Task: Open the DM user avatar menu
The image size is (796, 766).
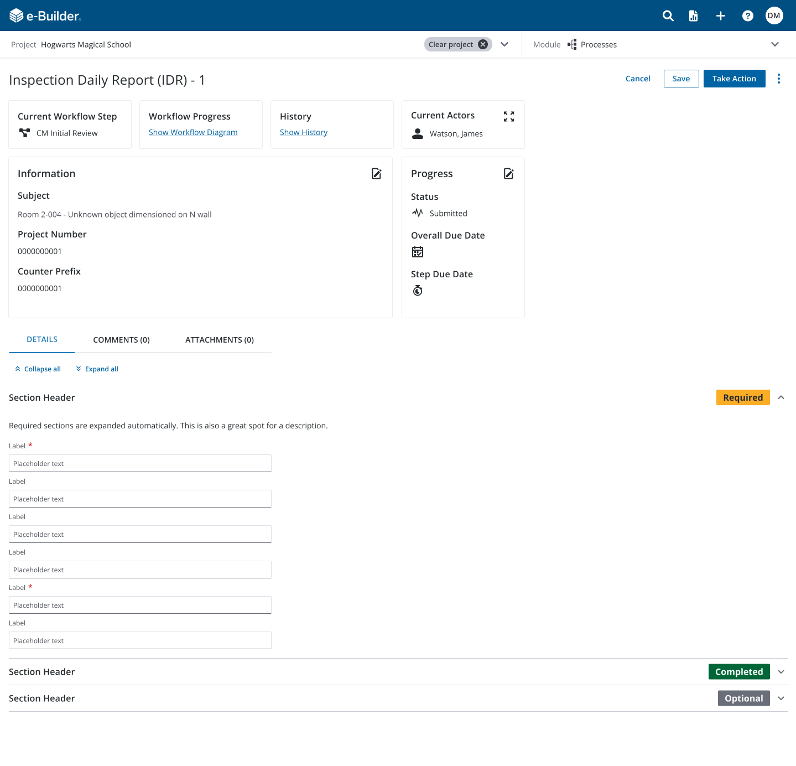Action: click(x=774, y=15)
